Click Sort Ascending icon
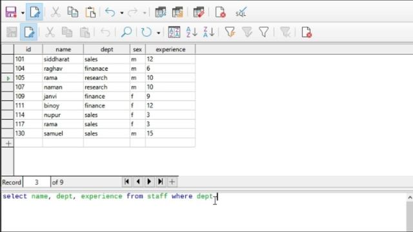Viewport: 413px width, 232px height. click(x=192, y=32)
